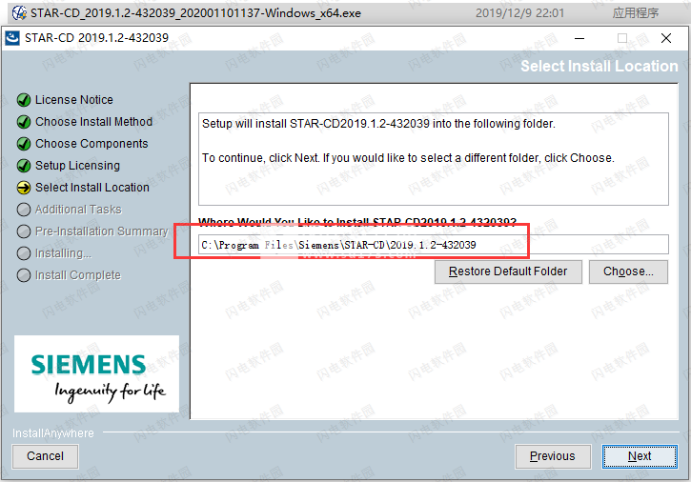
Task: Minimize the STAR-CD installer window
Action: (579, 38)
